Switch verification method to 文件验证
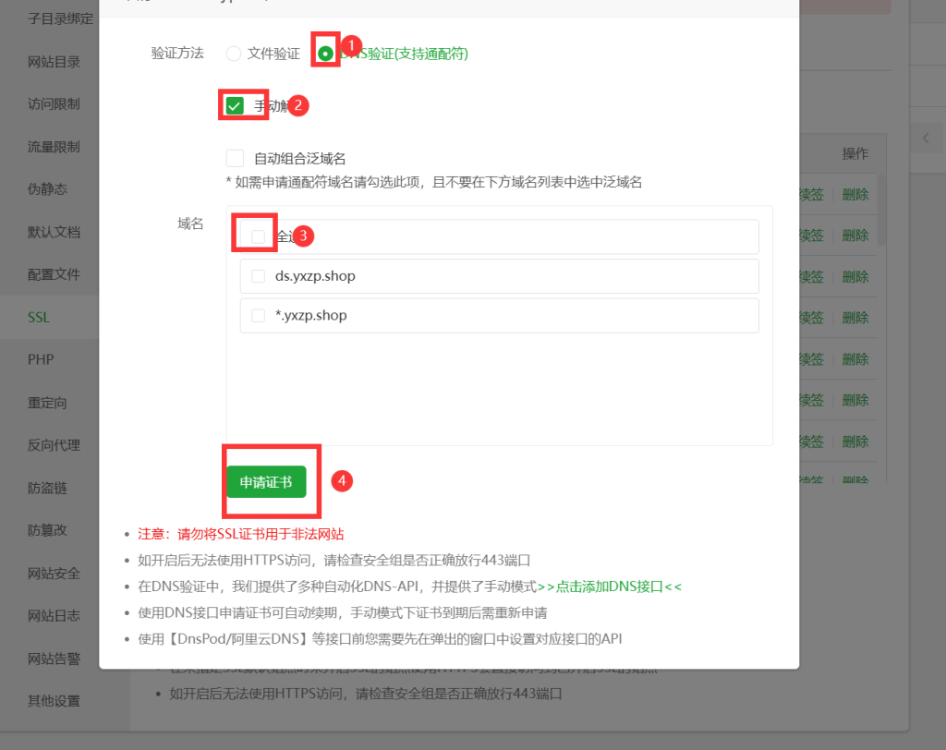The image size is (946, 750). tap(233, 54)
